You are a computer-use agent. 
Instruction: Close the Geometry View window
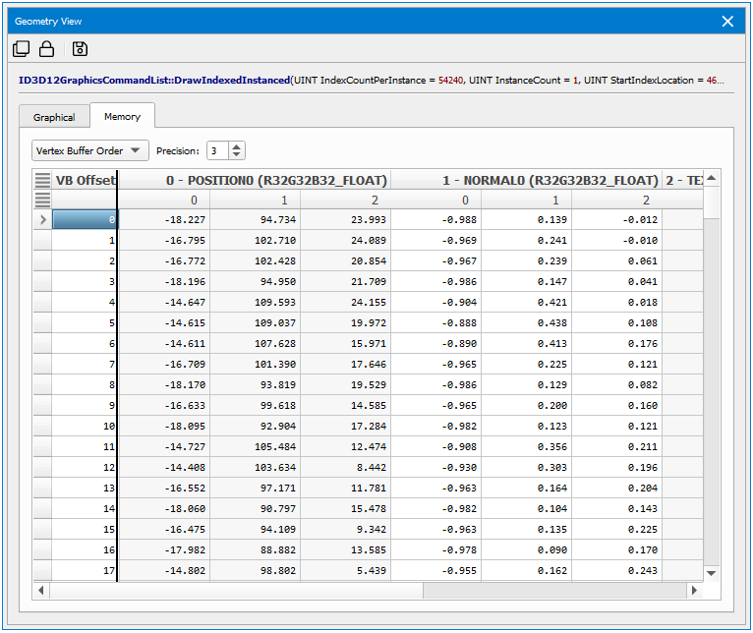(727, 21)
